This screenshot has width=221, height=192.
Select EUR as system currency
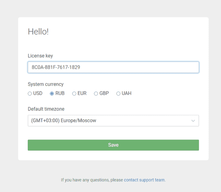point(74,93)
